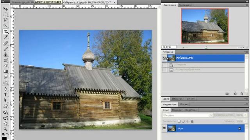Create new document from history state
Image resolution: width=250 pixels, height=140 pixels.
pyautogui.click(x=227, y=94)
